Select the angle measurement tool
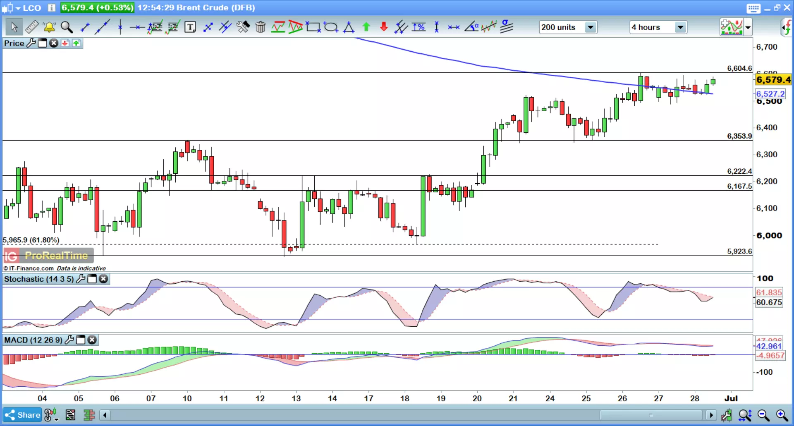Screen dimensions: 794x426 [x=471, y=27]
